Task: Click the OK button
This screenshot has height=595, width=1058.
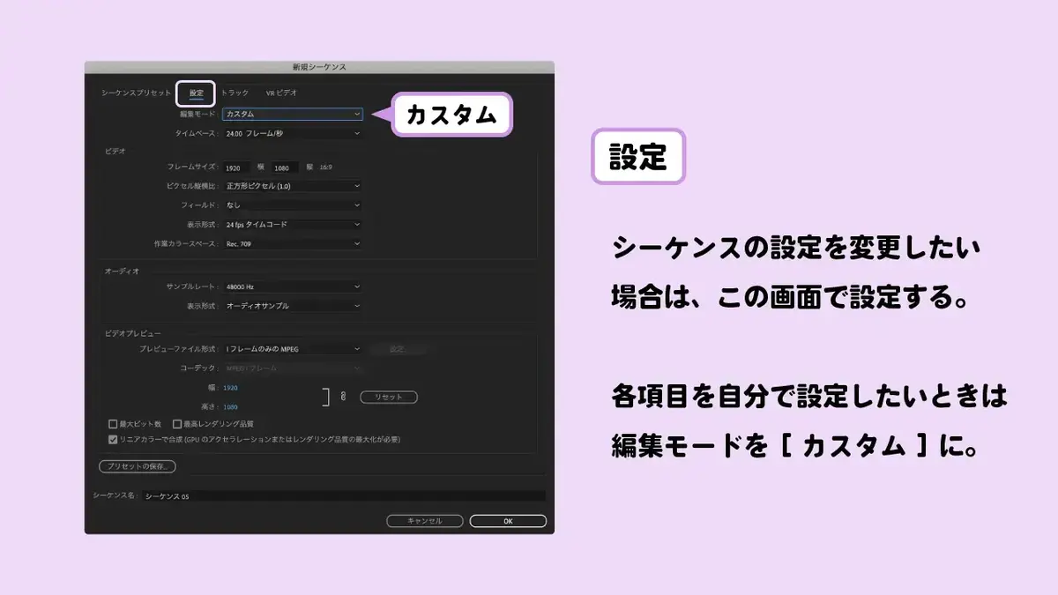Action: click(508, 521)
